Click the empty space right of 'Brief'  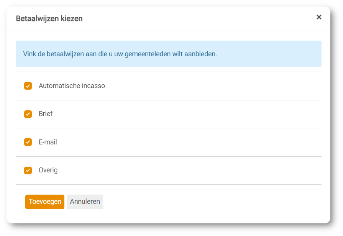pos(184,114)
